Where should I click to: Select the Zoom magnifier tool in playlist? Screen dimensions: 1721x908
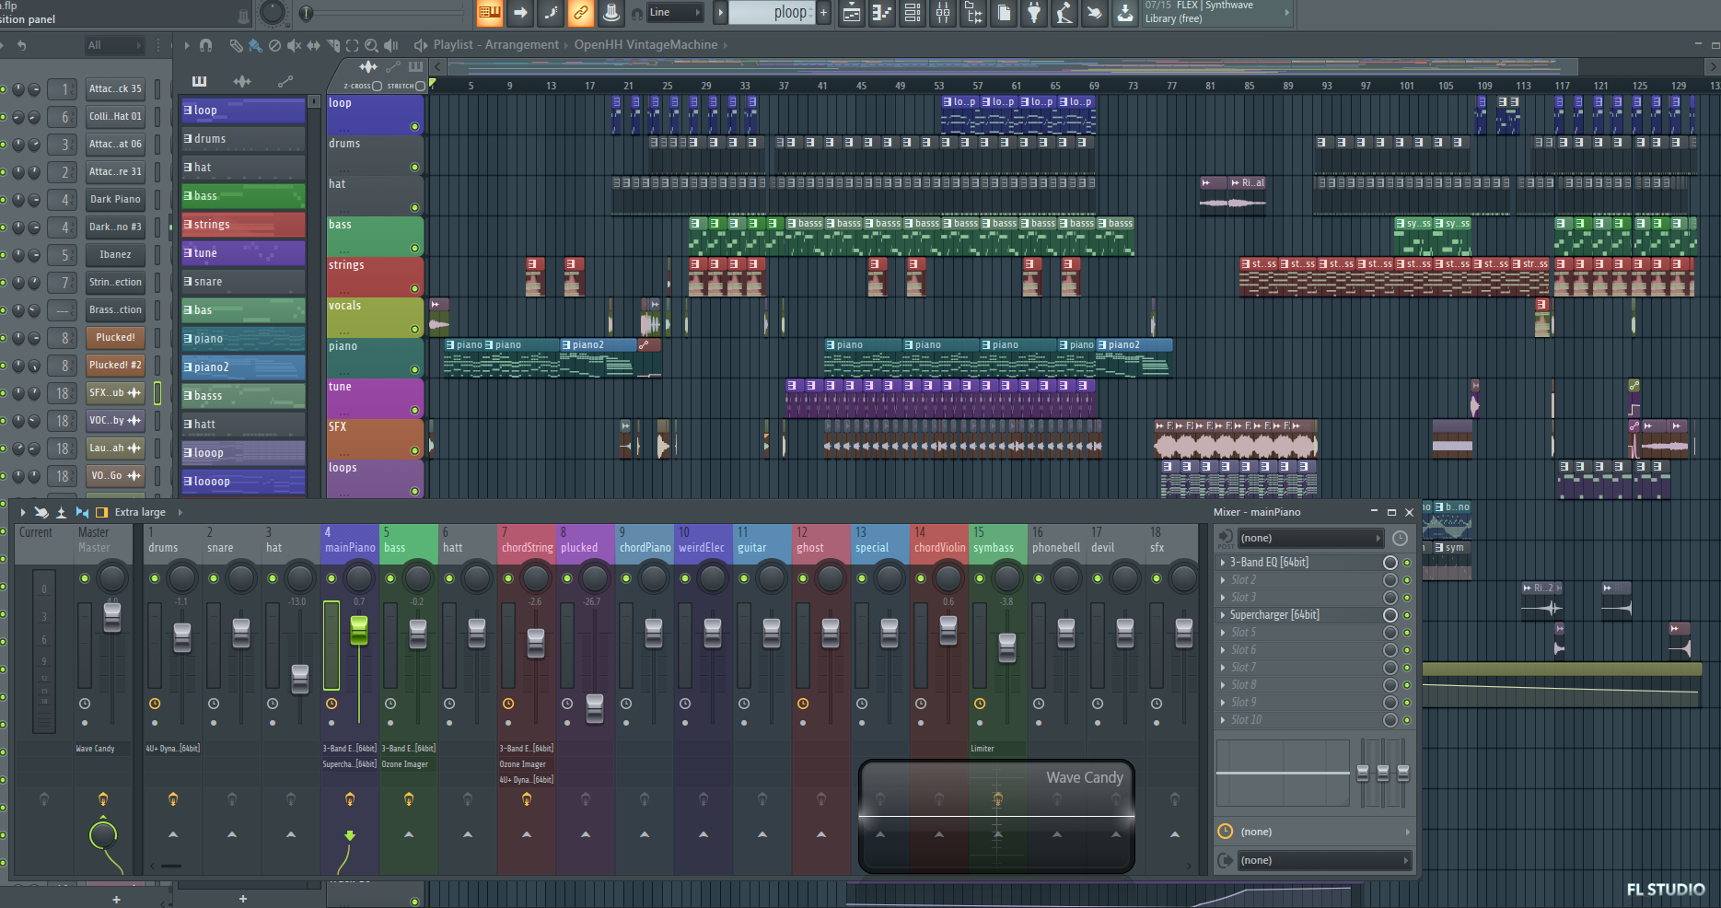point(371,44)
